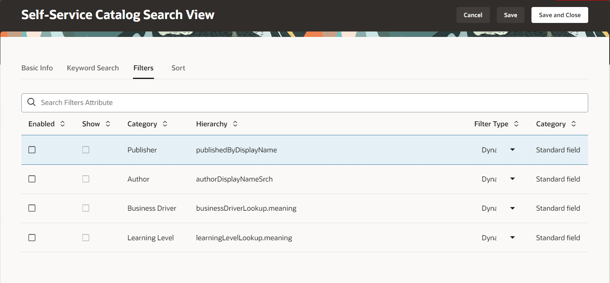Screen dimensions: 610x283
Task: Click the search magnifier icon
Action: (x=31, y=102)
